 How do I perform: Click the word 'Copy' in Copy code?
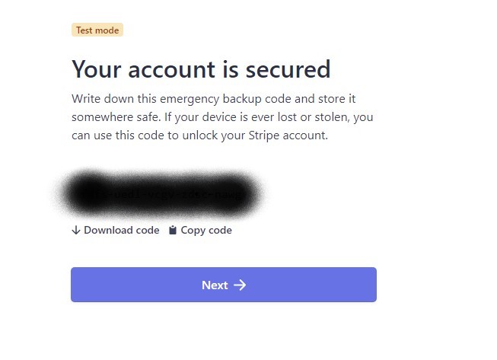193,231
